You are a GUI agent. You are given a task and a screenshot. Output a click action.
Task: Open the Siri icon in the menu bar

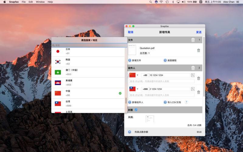tap(156, 2)
